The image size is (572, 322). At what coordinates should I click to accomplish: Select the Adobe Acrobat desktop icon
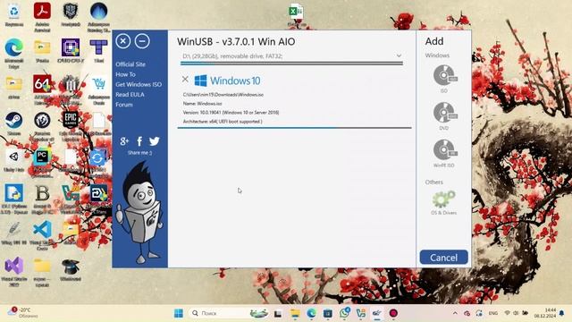point(42,16)
